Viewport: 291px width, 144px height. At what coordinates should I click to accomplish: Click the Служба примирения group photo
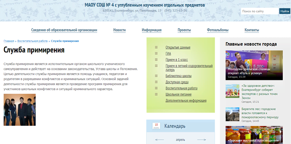(x=20, y=110)
